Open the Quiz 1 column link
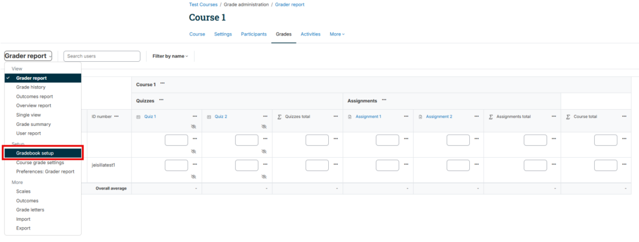639x242 pixels. pos(150,117)
